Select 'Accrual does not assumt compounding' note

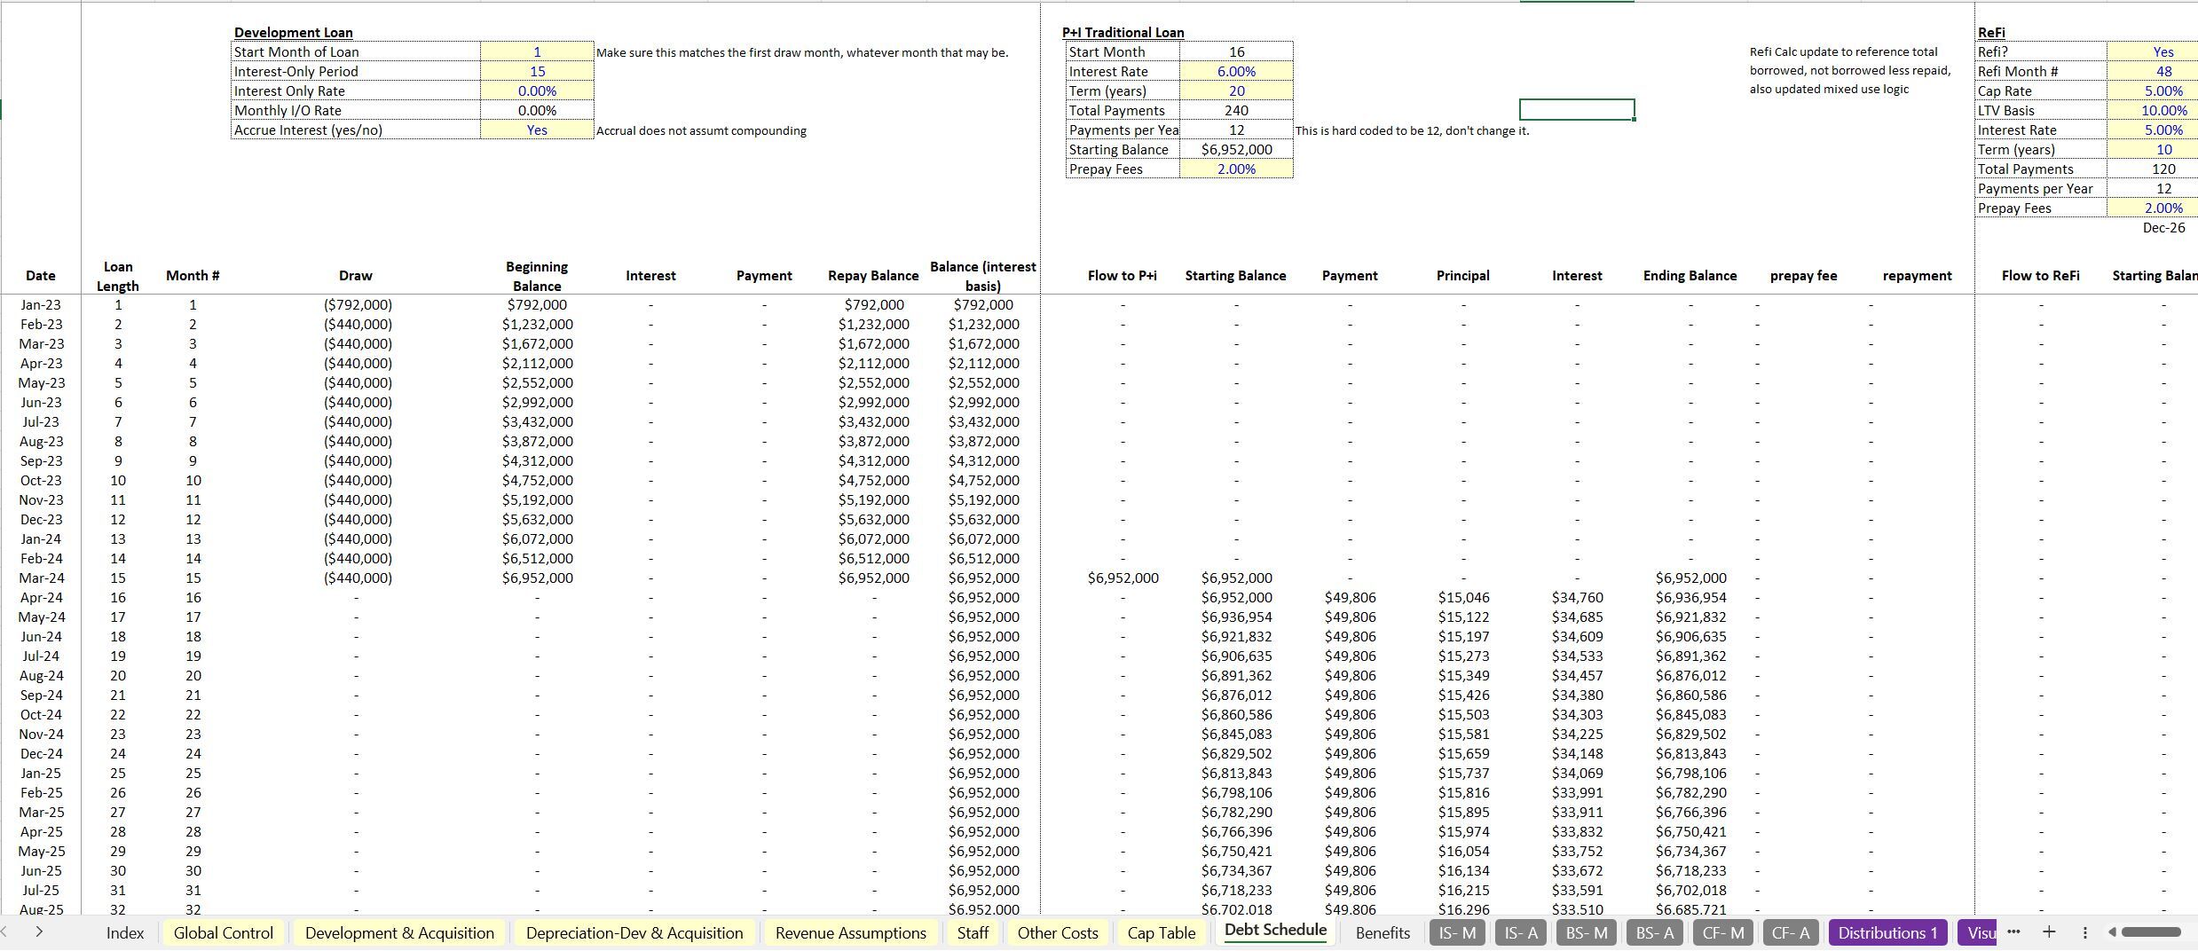(x=701, y=130)
